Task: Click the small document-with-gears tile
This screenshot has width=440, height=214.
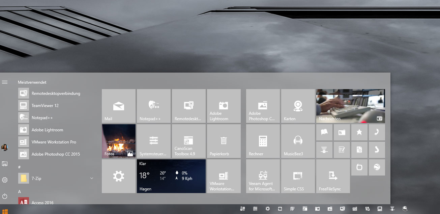Action: coord(359,150)
